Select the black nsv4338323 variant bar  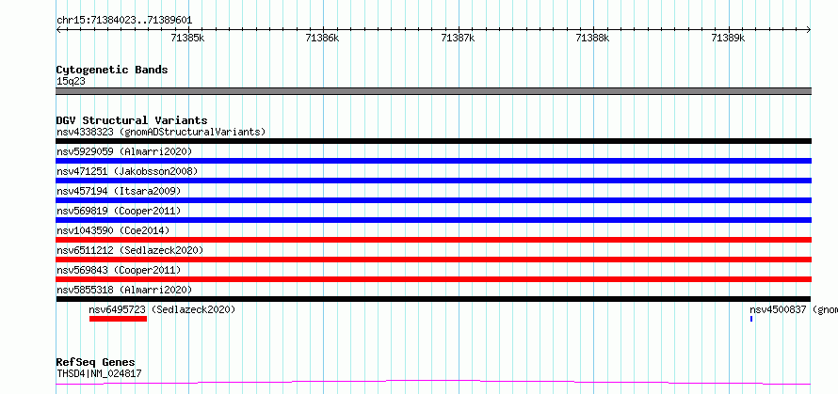click(x=433, y=141)
